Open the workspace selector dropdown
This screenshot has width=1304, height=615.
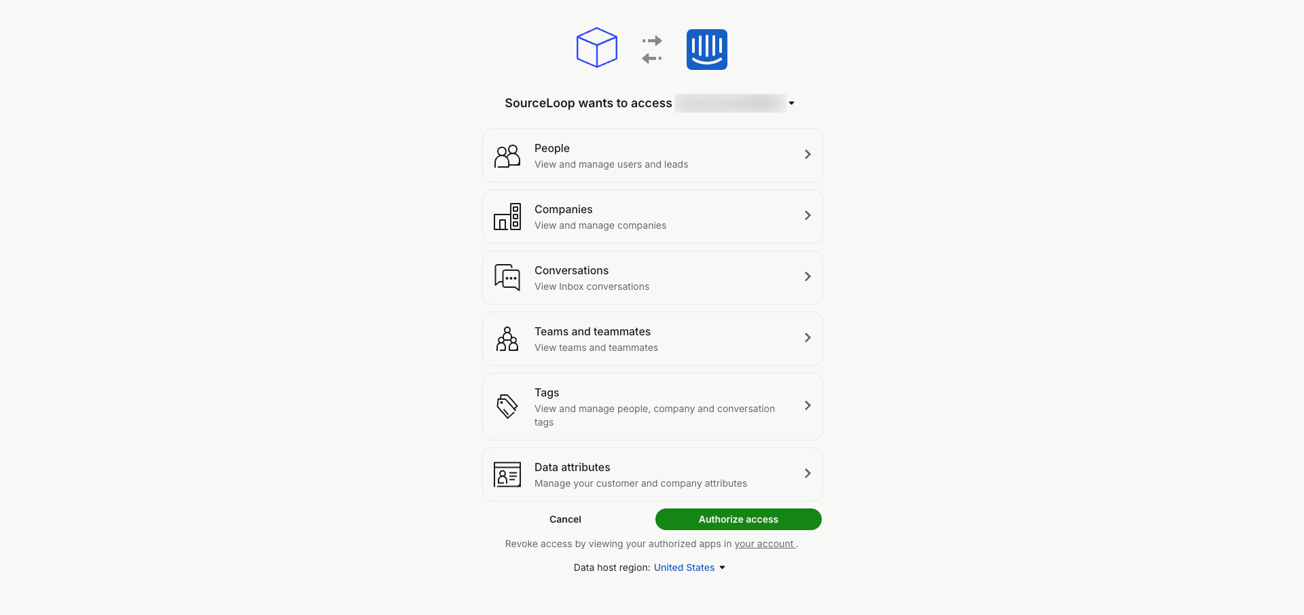pos(791,103)
